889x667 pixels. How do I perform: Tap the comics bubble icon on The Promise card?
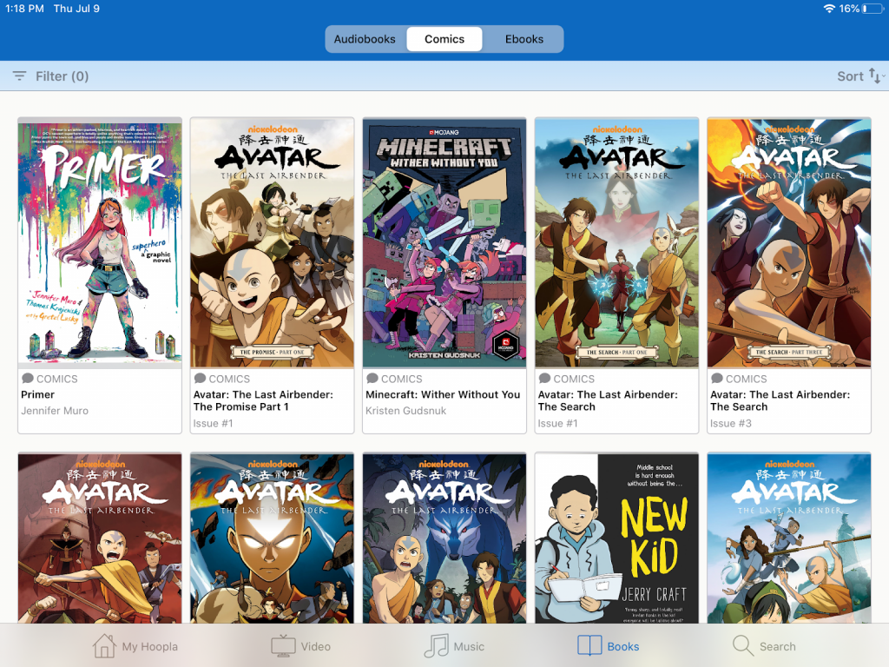point(200,379)
